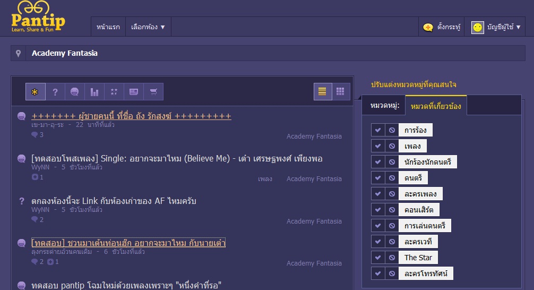The height and width of the screenshot is (290, 534).
Task: Open topic ผู้ชายคนนี้ ที่ชื่อ ถัง รักสงฆ์
Action: (131, 116)
